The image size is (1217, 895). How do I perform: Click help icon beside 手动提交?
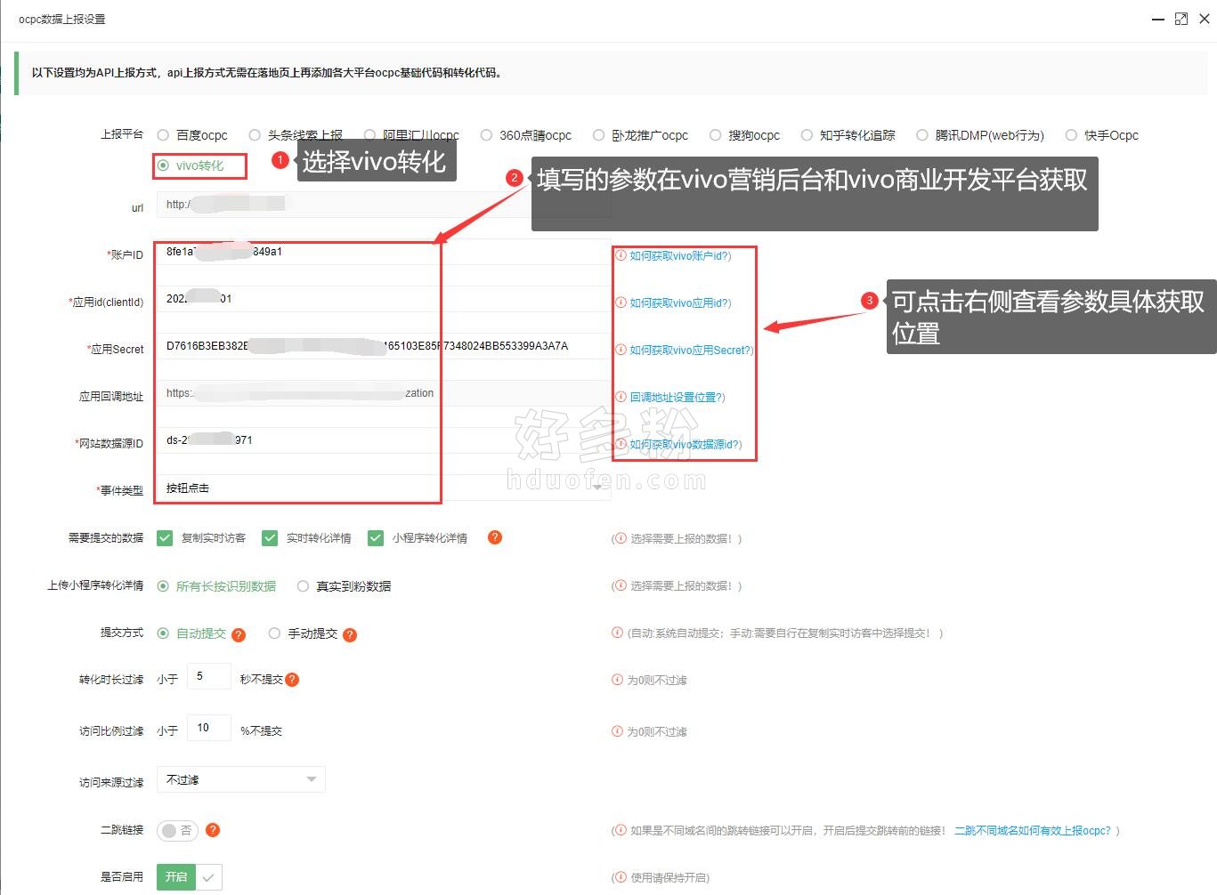pos(350,635)
